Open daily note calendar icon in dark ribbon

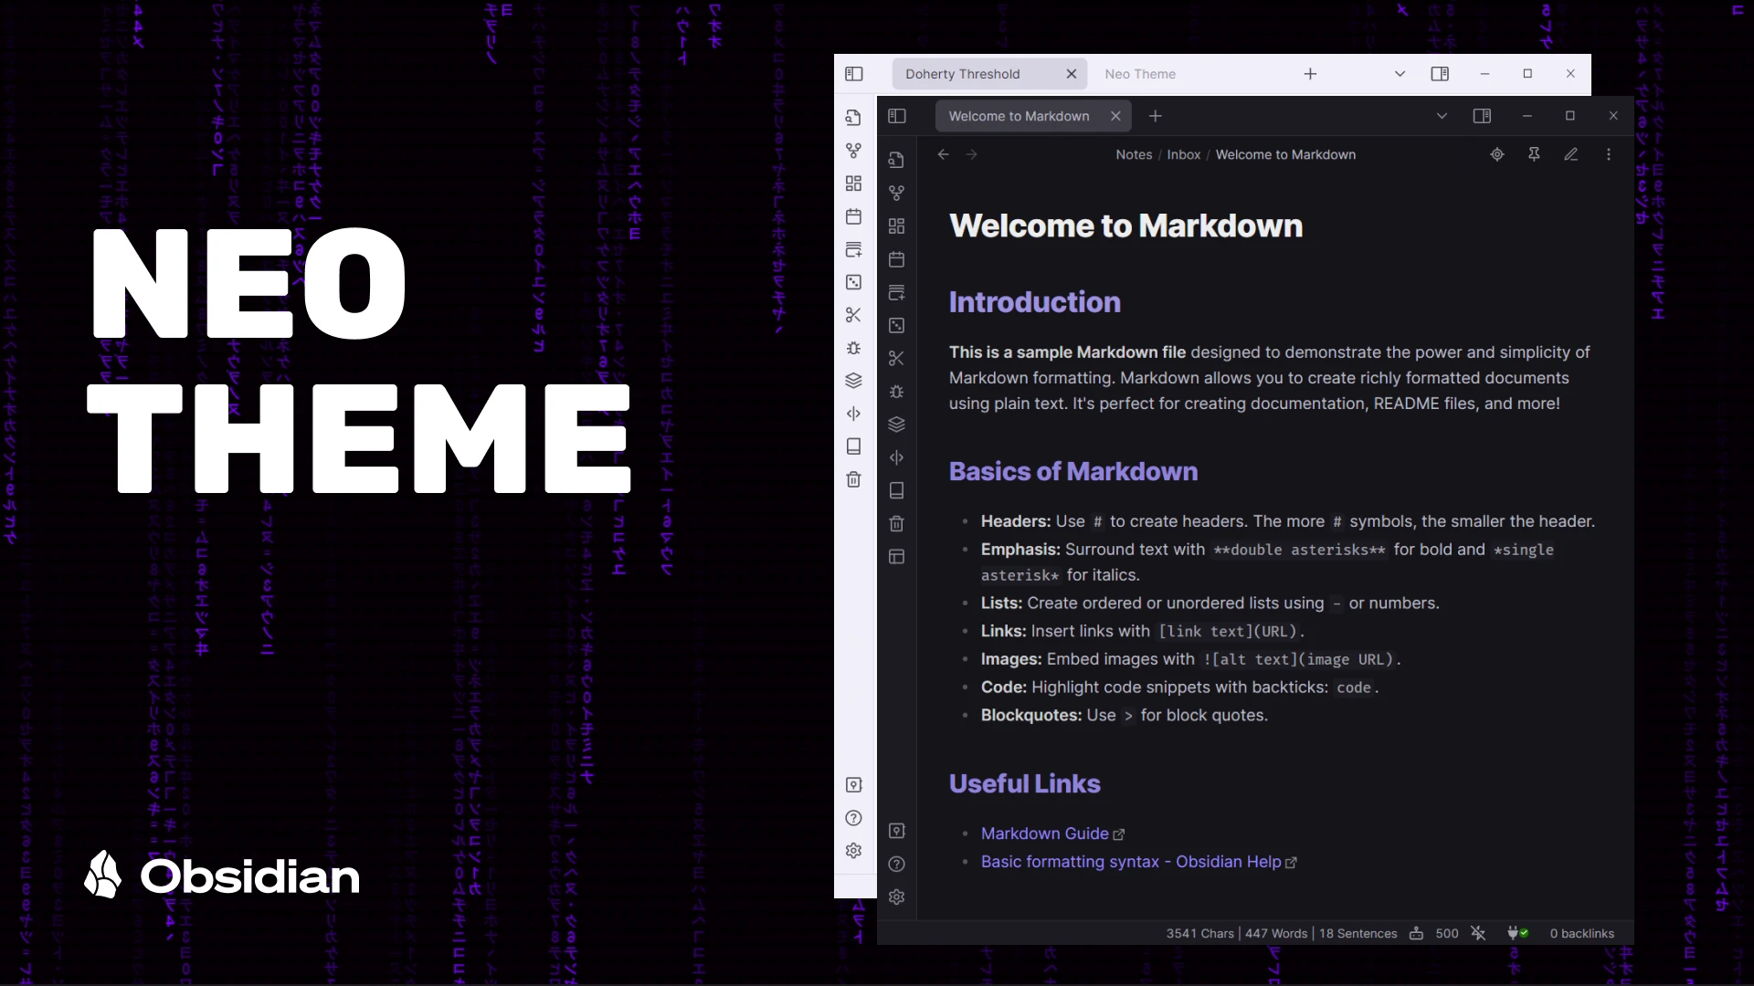pyautogui.click(x=896, y=259)
